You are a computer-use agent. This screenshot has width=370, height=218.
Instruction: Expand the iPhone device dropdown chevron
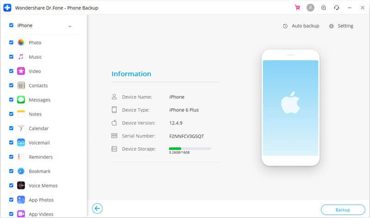pyautogui.click(x=70, y=26)
